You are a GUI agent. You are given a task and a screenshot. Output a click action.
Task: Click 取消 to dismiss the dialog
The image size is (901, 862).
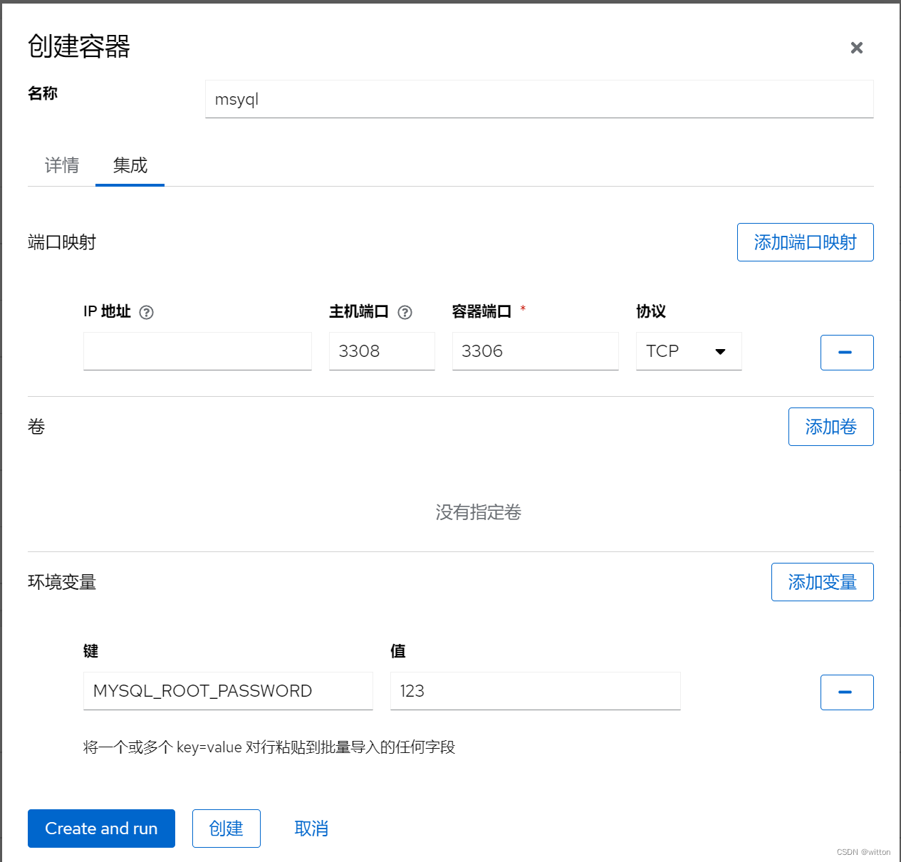click(x=311, y=828)
